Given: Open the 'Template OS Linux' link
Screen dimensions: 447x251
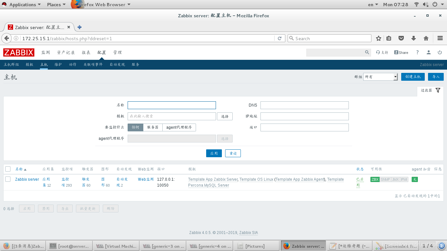Looking at the screenshot, I should (256, 179).
